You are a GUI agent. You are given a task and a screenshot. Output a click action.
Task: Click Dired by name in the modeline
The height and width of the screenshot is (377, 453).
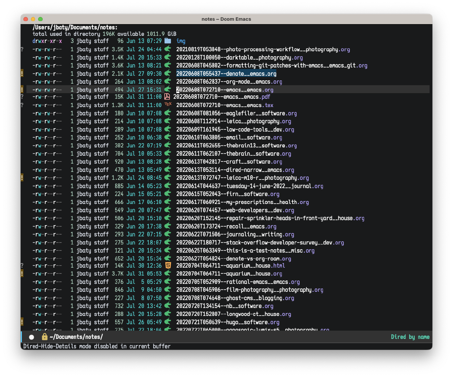[410, 337]
